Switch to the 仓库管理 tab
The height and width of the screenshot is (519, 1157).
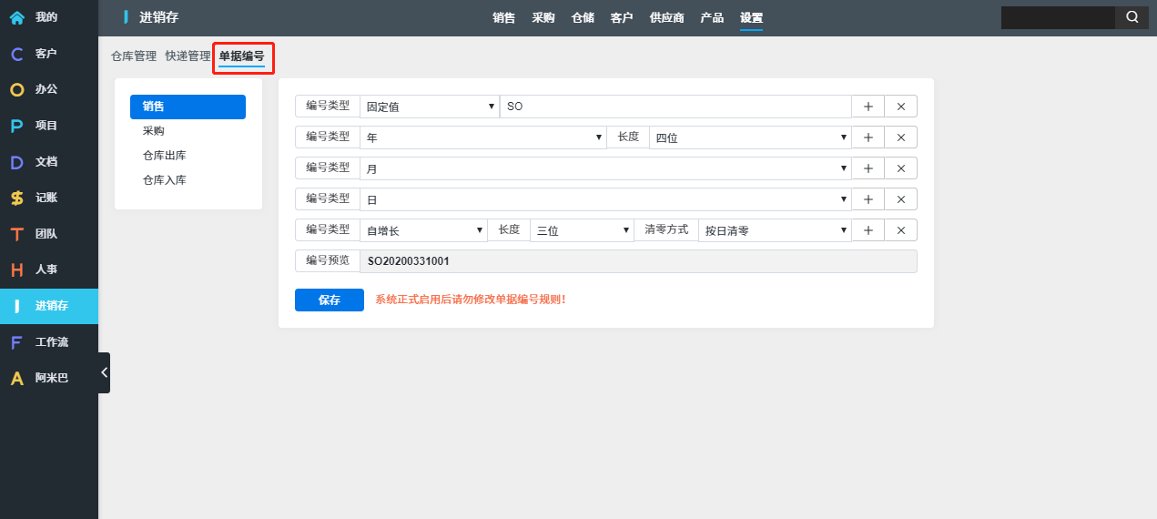(x=134, y=56)
